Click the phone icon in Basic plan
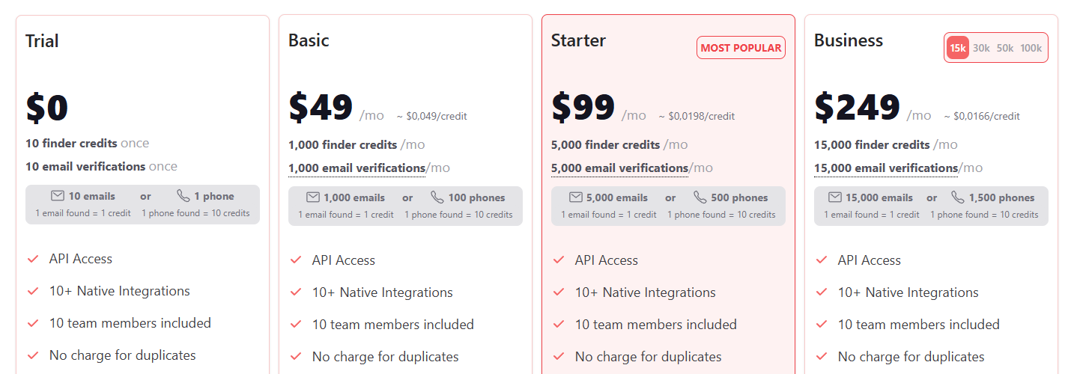Screen dimensions: 1071x374 437,197
